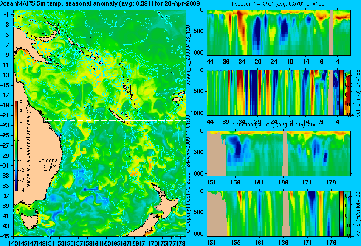Click '1000' depth label of vel. E section
The height and width of the screenshot is (246, 361).
(198, 113)
